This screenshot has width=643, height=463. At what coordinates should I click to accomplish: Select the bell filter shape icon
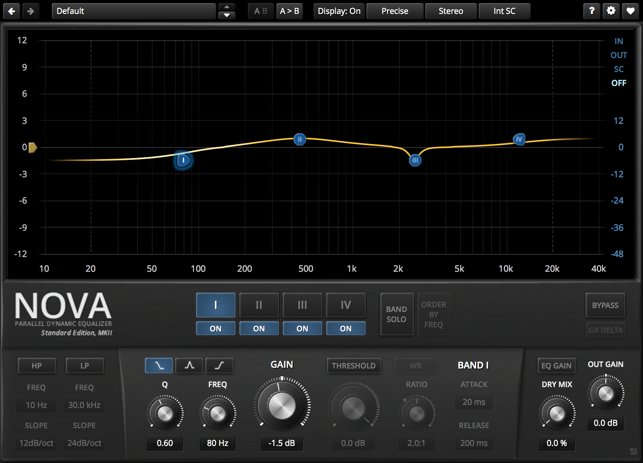[x=189, y=365]
